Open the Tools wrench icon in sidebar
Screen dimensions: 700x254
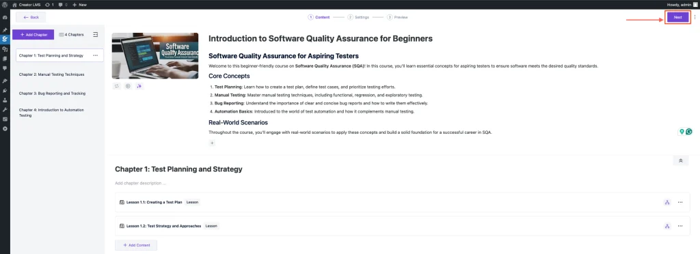pos(5,110)
